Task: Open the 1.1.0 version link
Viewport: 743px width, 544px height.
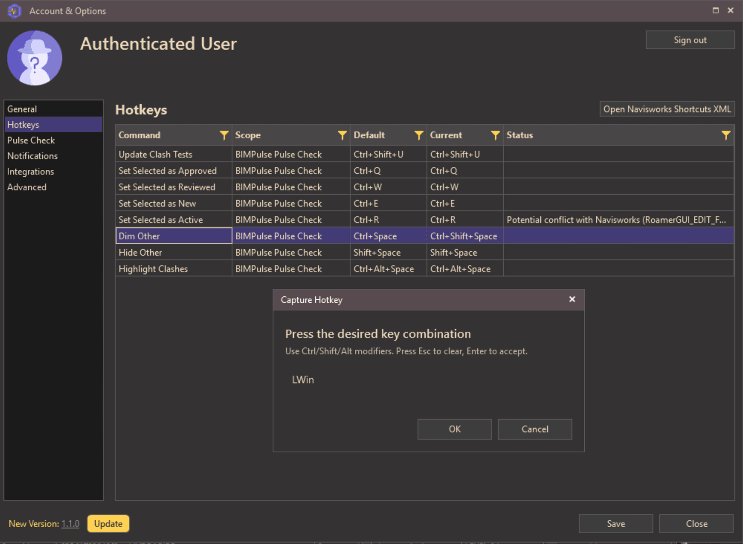Action: 70,523
